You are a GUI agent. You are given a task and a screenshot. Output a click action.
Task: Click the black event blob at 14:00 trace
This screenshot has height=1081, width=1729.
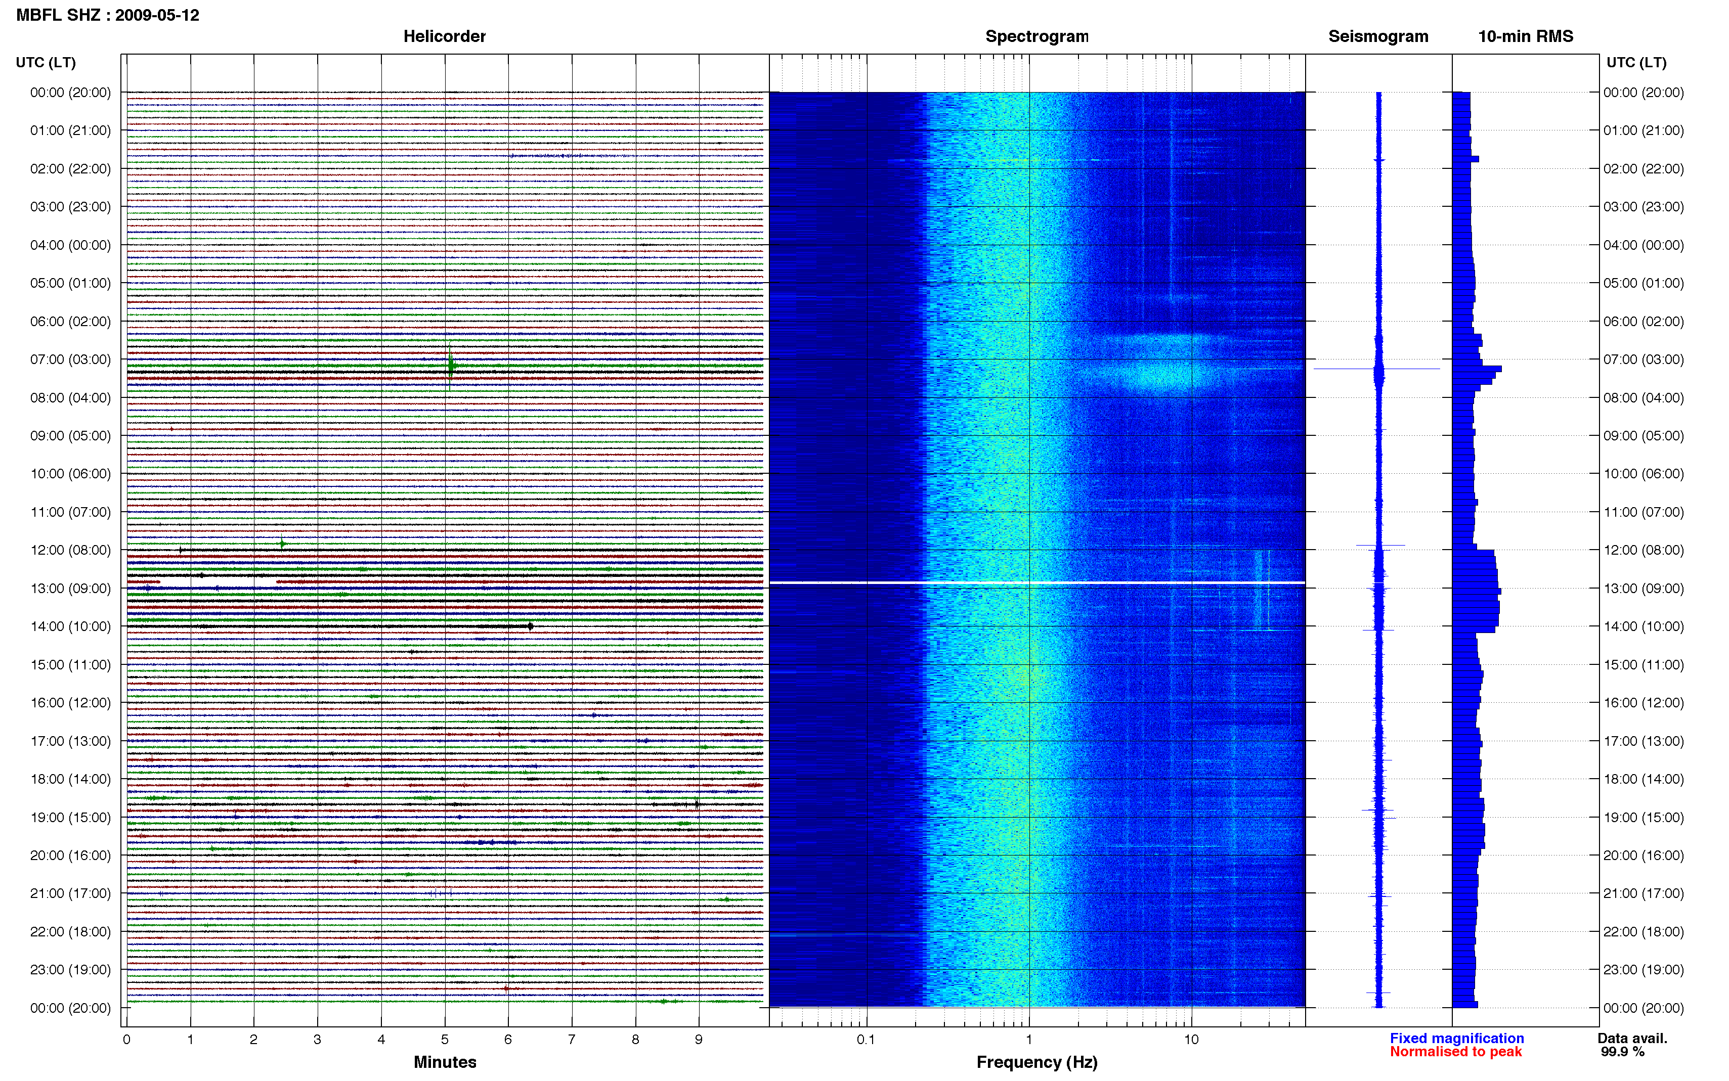tap(530, 626)
